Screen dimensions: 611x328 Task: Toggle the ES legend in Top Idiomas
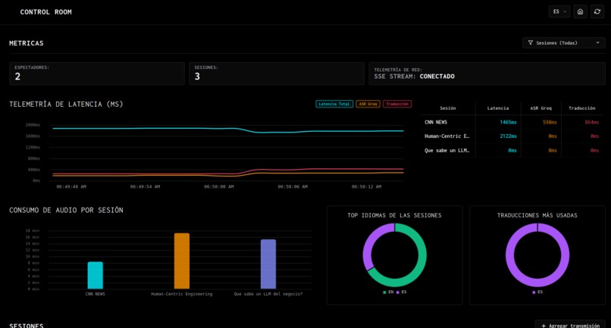tap(401, 292)
